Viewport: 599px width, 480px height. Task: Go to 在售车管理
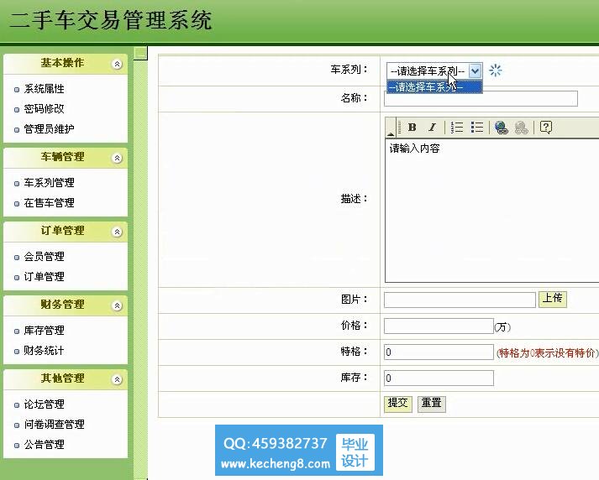(49, 203)
